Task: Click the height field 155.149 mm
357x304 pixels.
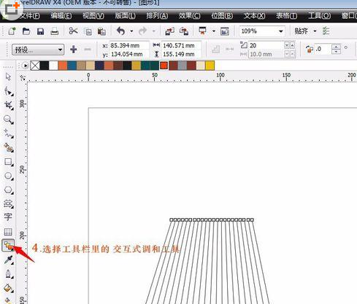Action: tap(181, 54)
